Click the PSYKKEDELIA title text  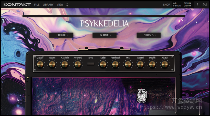coord(104,24)
